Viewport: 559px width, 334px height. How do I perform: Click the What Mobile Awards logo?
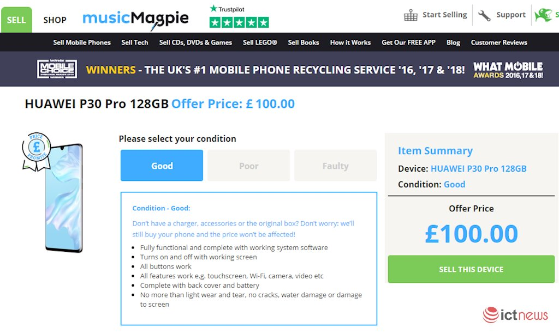pos(508,70)
